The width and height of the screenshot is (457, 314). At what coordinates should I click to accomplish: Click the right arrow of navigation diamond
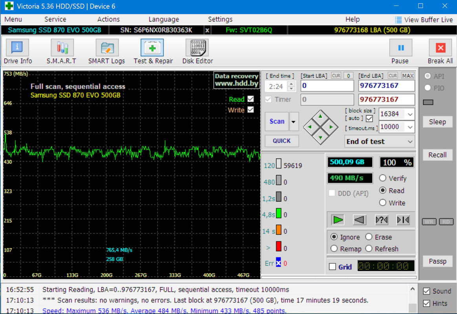click(x=331, y=127)
